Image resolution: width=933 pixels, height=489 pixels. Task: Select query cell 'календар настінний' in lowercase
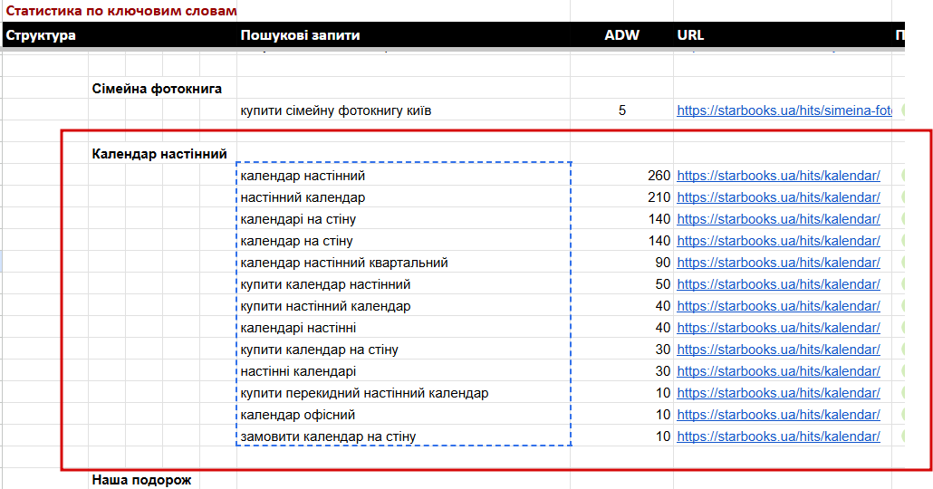303,176
